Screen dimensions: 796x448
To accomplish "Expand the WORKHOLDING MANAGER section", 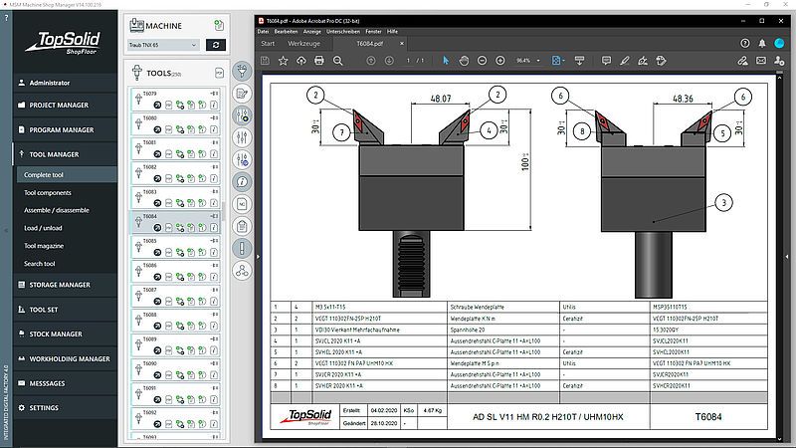I will tap(68, 358).
